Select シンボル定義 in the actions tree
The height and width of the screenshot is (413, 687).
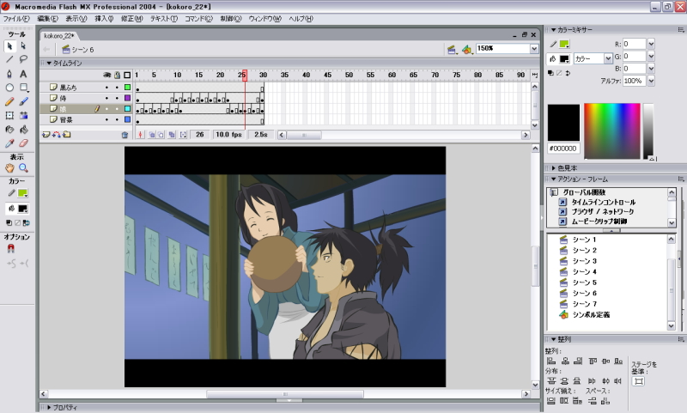click(x=591, y=315)
